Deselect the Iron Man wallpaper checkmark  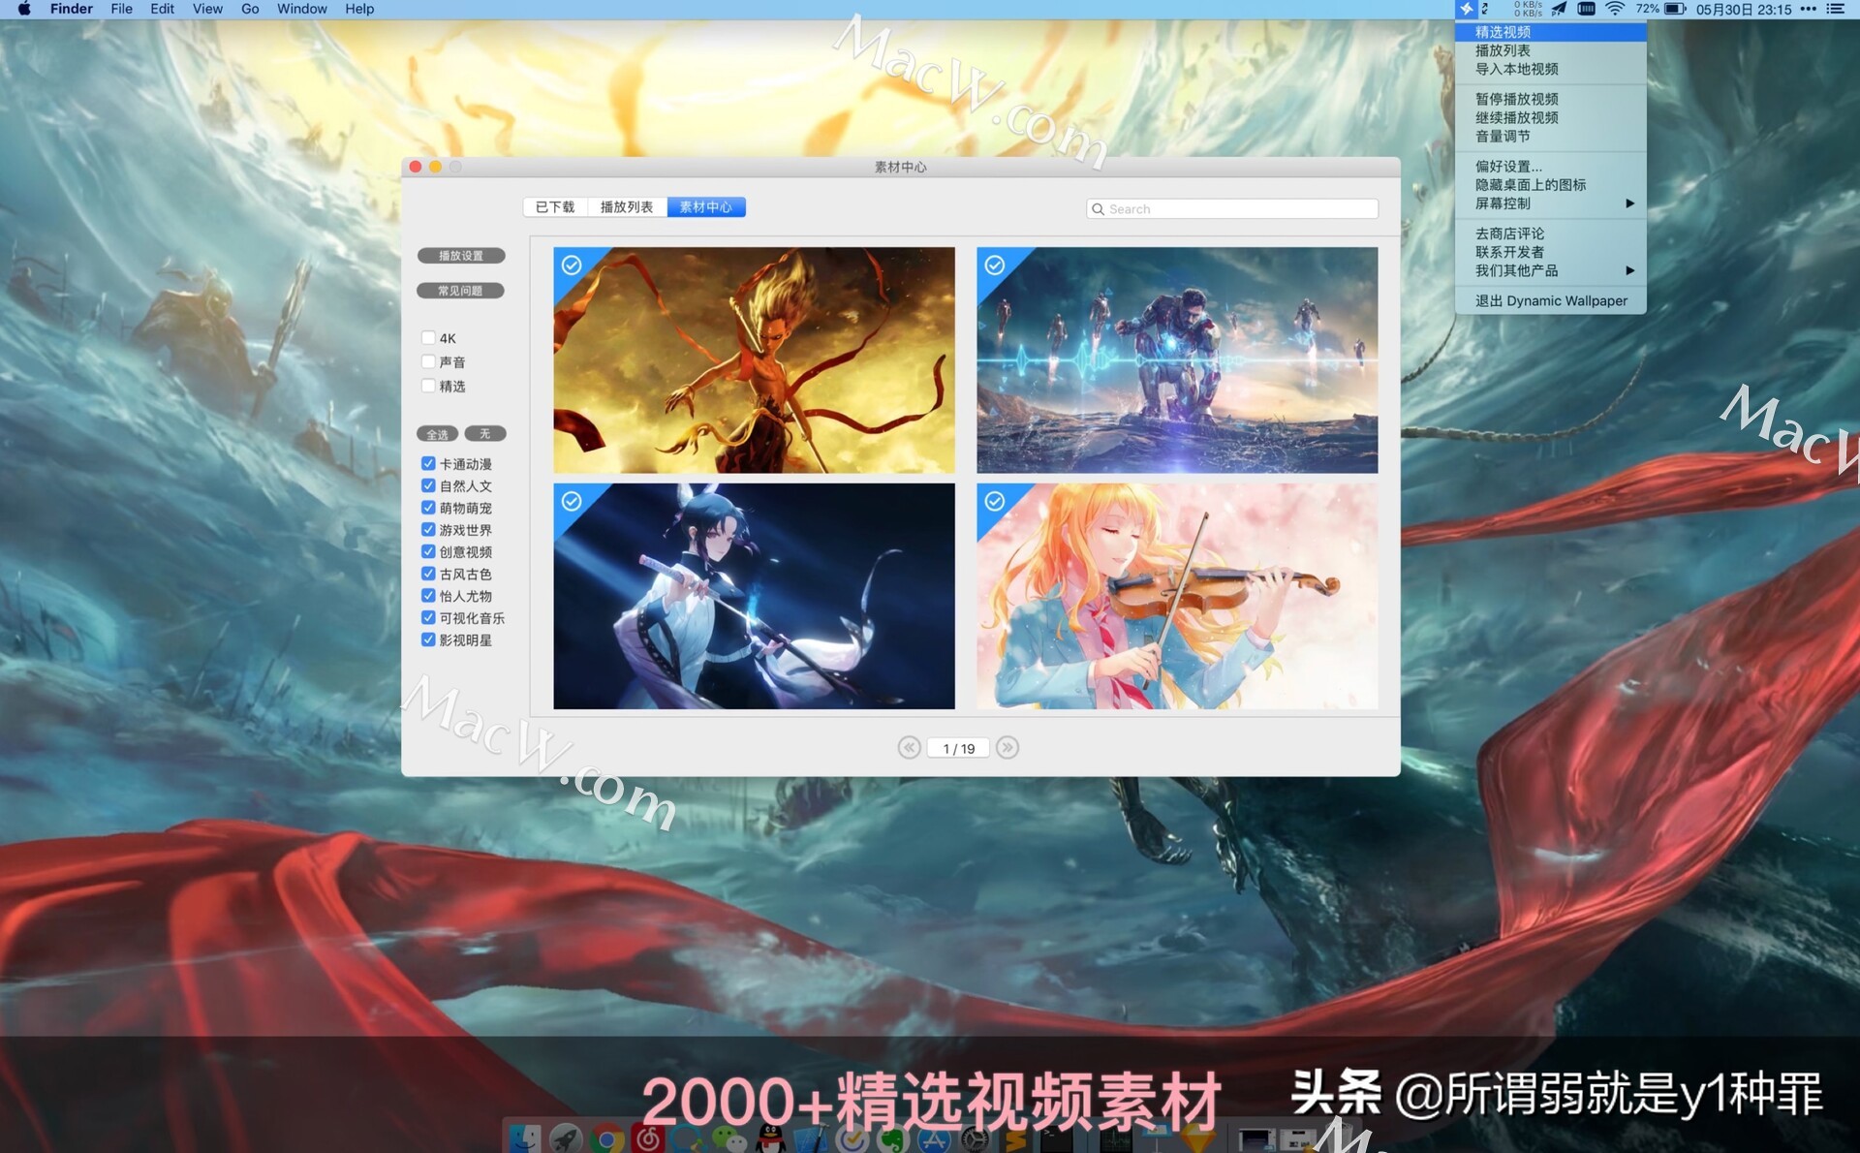994,265
